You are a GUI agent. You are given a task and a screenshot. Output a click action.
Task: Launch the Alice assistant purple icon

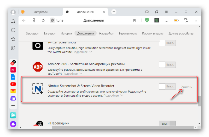[x=13, y=124]
